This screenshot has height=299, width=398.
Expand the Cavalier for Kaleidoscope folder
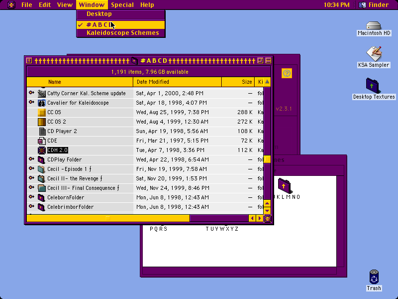coord(31,102)
